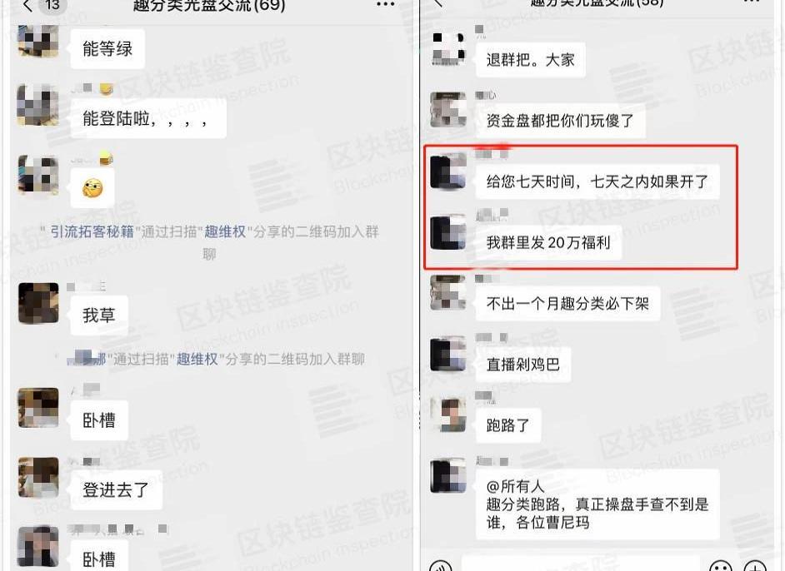The height and width of the screenshot is (571, 785).
Task: Open the 趣维权 link in second join notice
Action: click(x=197, y=359)
